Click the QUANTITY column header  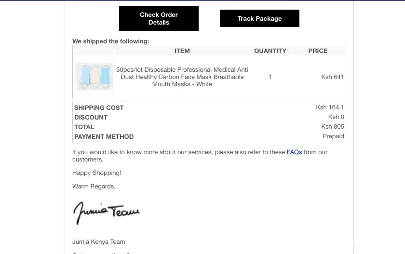coord(270,51)
